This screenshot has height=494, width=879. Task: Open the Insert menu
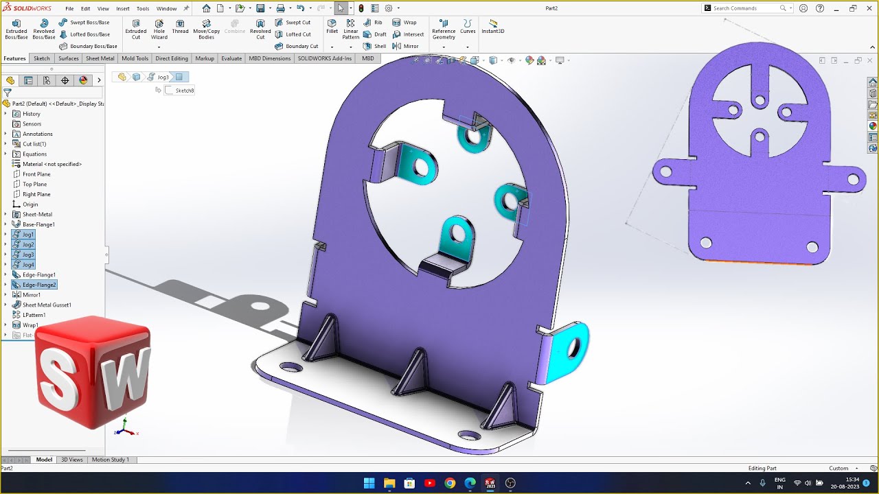tap(123, 8)
